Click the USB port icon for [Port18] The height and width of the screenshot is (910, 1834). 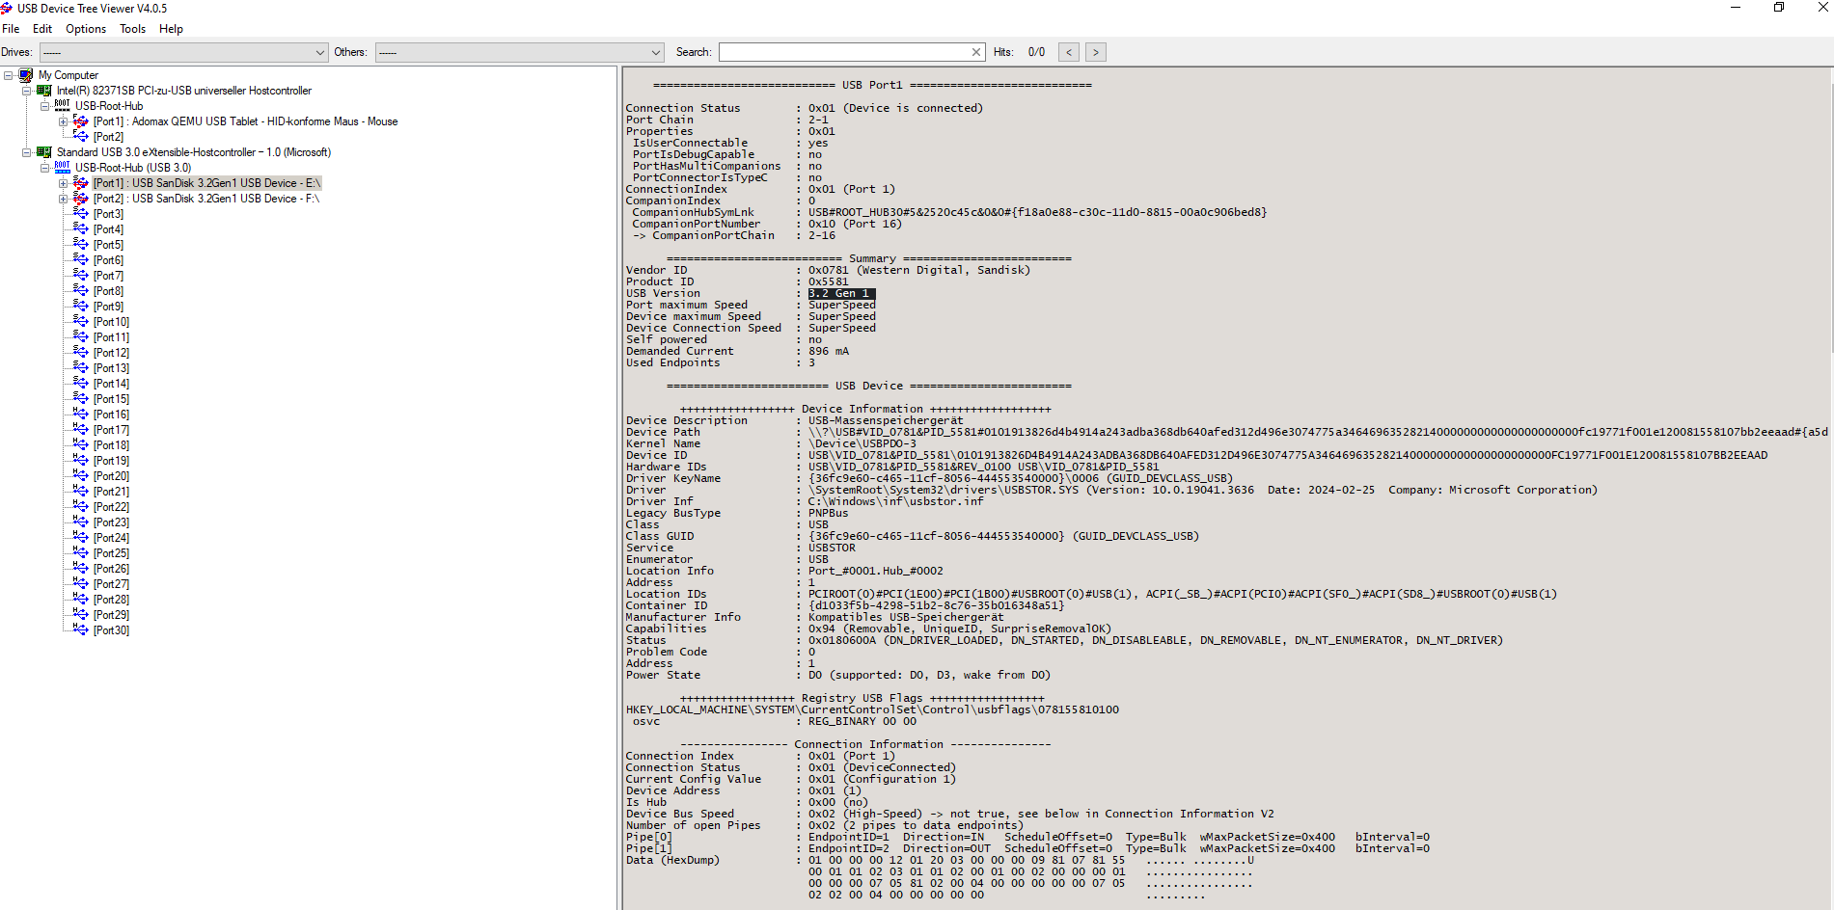point(81,445)
